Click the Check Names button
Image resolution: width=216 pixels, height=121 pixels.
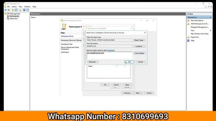point(139,53)
